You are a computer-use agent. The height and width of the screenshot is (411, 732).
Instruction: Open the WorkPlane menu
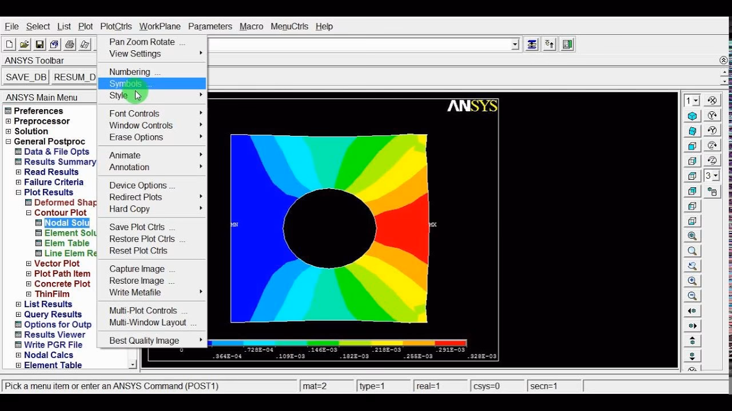160,26
